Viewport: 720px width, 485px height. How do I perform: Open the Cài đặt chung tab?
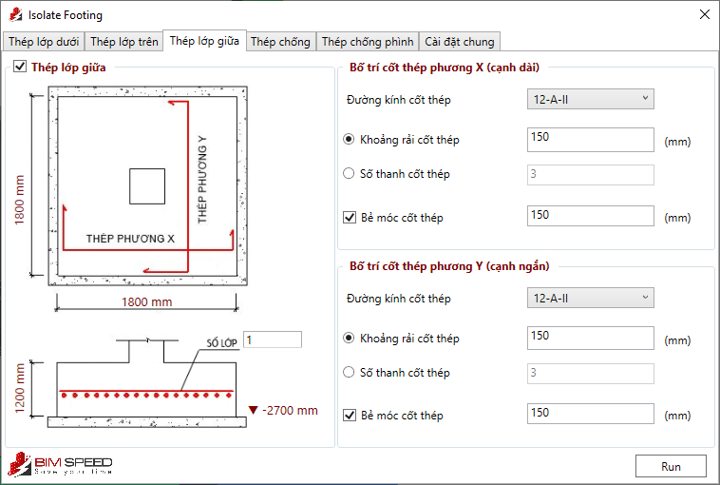coord(459,42)
